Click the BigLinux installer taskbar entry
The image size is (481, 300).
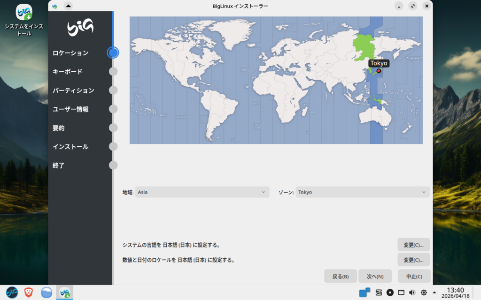(x=64, y=292)
